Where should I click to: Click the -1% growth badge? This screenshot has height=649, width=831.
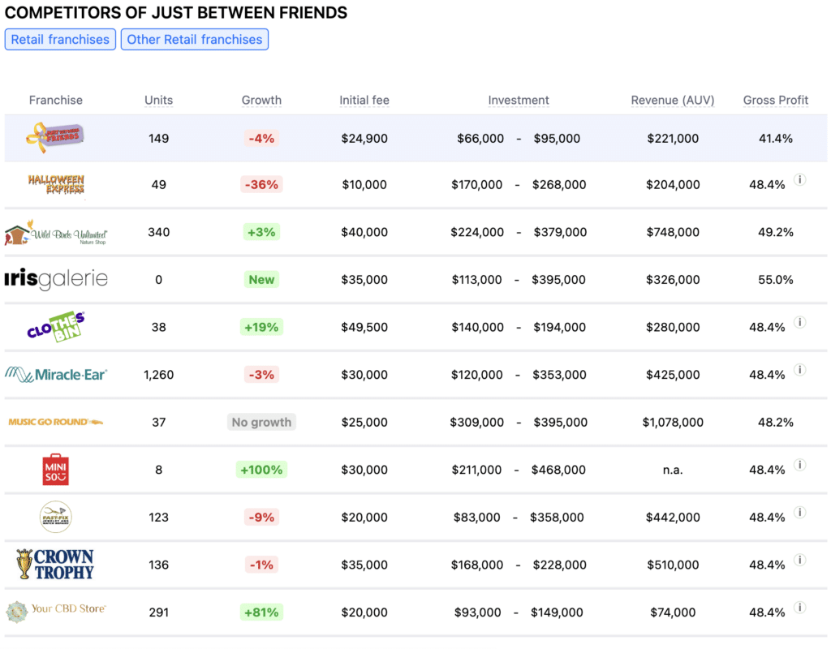(x=261, y=565)
